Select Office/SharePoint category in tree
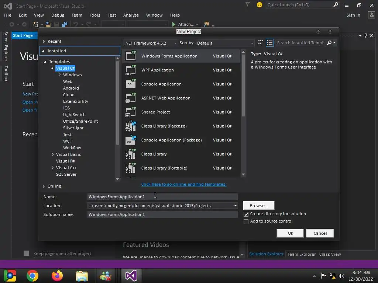 point(80,121)
